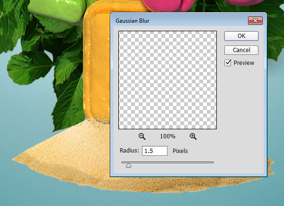284x206 pixels.
Task: Toggle the Preview checkbox
Action: (x=228, y=63)
